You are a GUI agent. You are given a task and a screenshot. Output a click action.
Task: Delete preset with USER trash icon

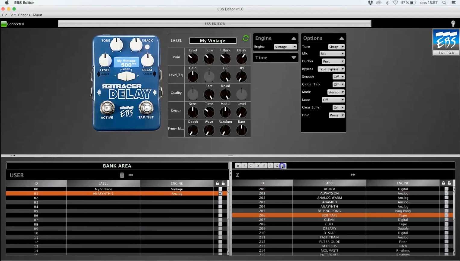(x=122, y=175)
